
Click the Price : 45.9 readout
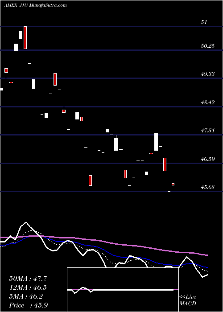[x=28, y=305]
